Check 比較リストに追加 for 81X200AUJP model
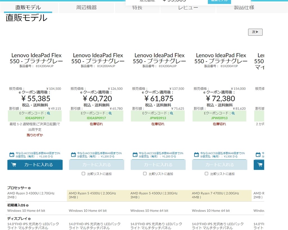Screen dimensions: 288x230 click(145, 174)
